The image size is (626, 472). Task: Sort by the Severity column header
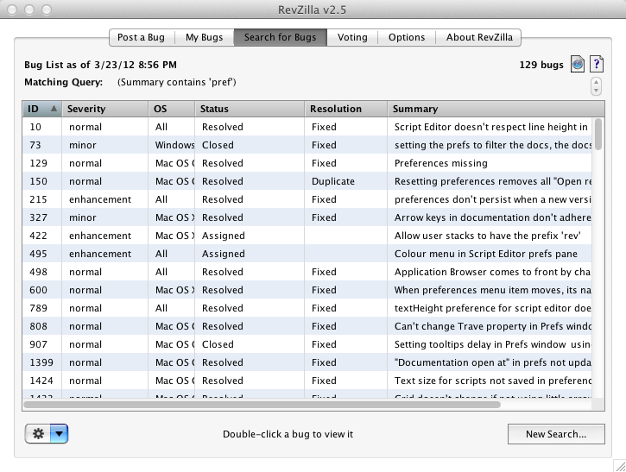[105, 109]
